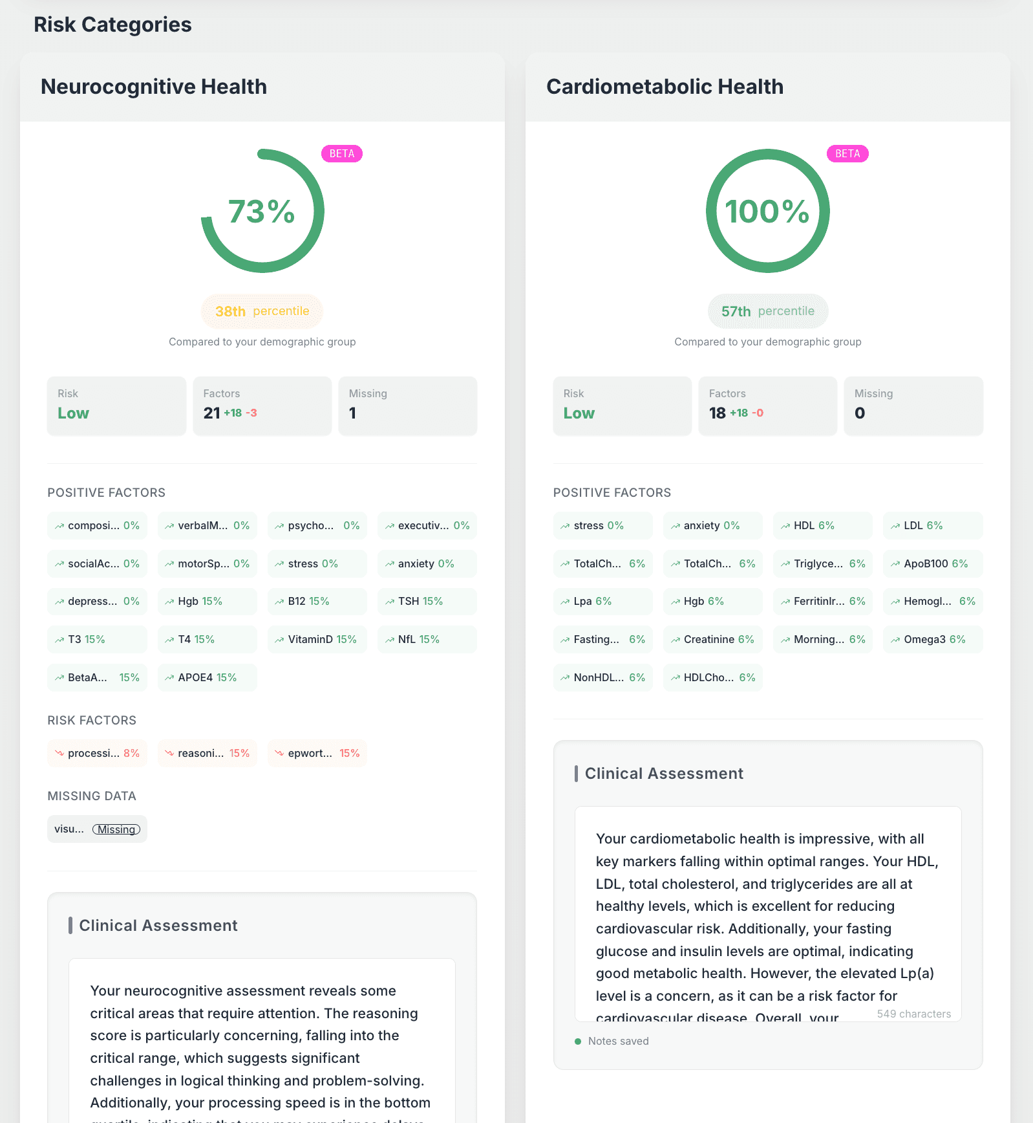Image resolution: width=1033 pixels, height=1123 pixels.
Task: Select the Neurocognitive Factors 21 stat card
Action: tap(262, 406)
